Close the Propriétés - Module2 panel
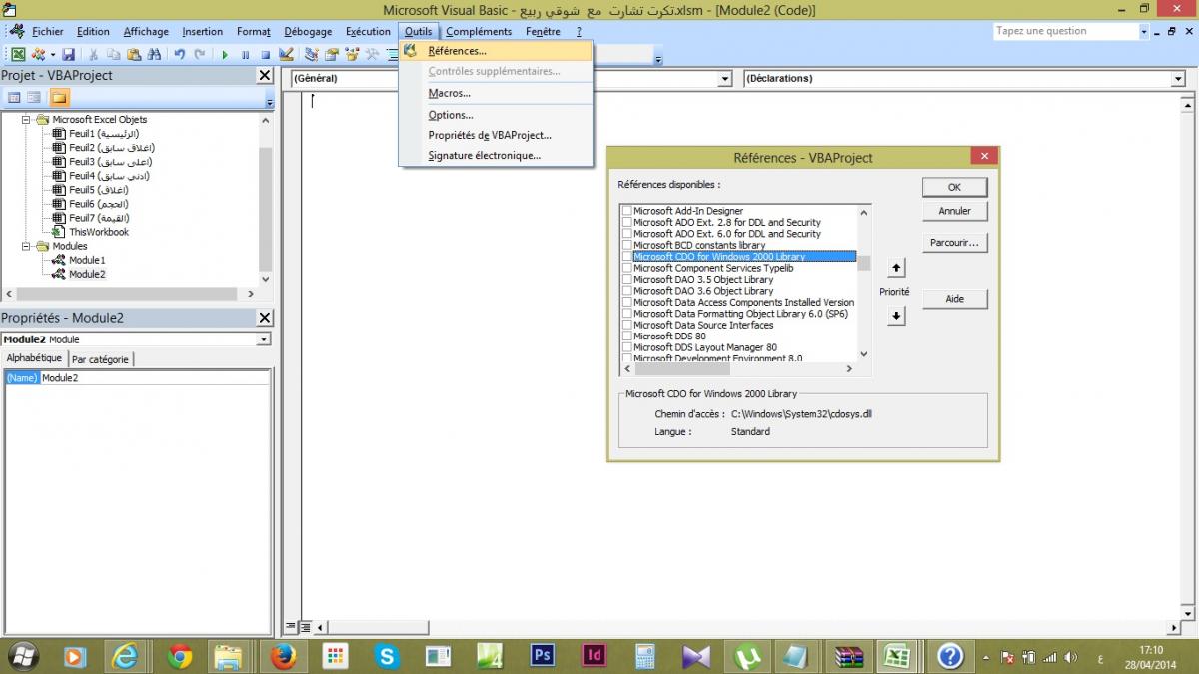Image resolution: width=1199 pixels, height=674 pixels. (x=265, y=318)
